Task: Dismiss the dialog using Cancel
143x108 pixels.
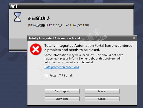Action: pos(102,99)
